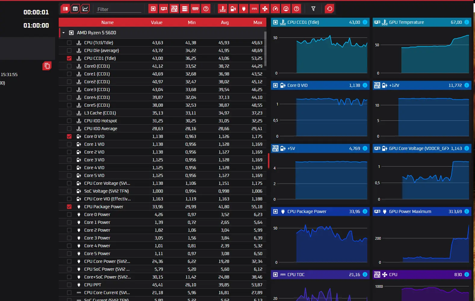
Task: Click the GPU Temperature graph title
Action: click(x=406, y=22)
